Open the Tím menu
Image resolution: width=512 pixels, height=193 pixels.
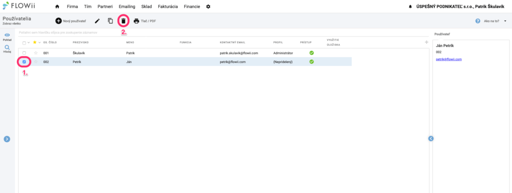coord(88,6)
